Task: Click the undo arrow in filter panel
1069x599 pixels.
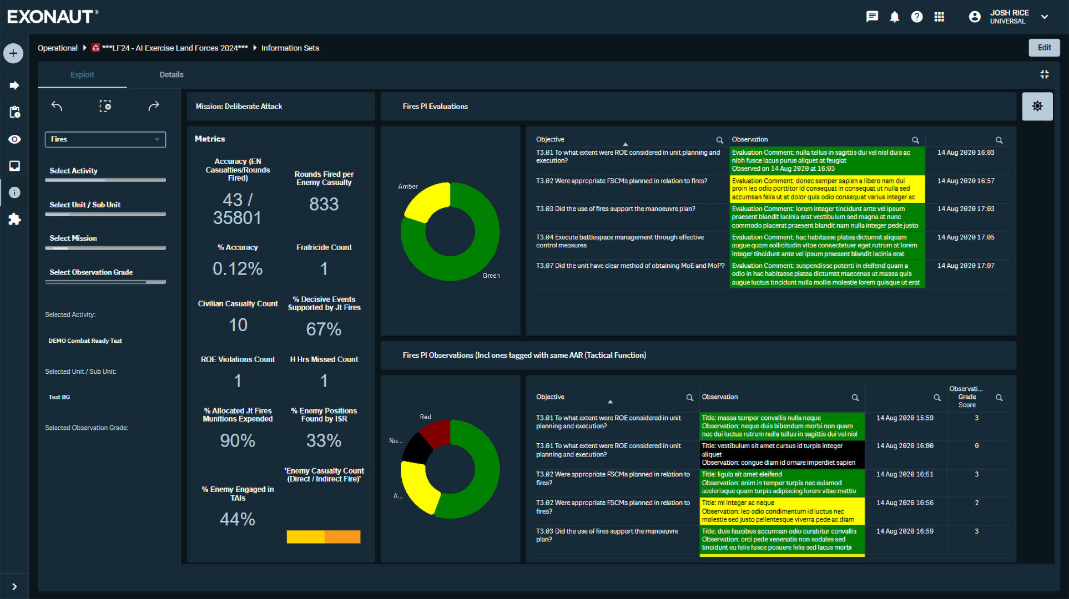Action: [57, 106]
